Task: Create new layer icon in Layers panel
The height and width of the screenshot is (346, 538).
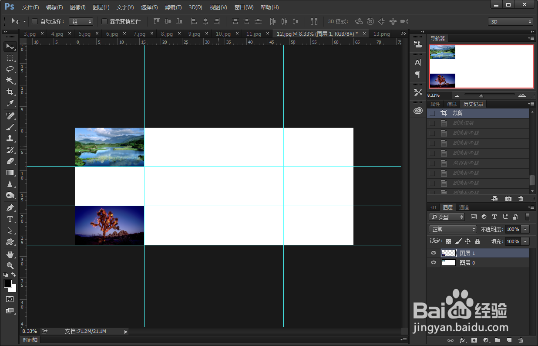Action: (509, 340)
